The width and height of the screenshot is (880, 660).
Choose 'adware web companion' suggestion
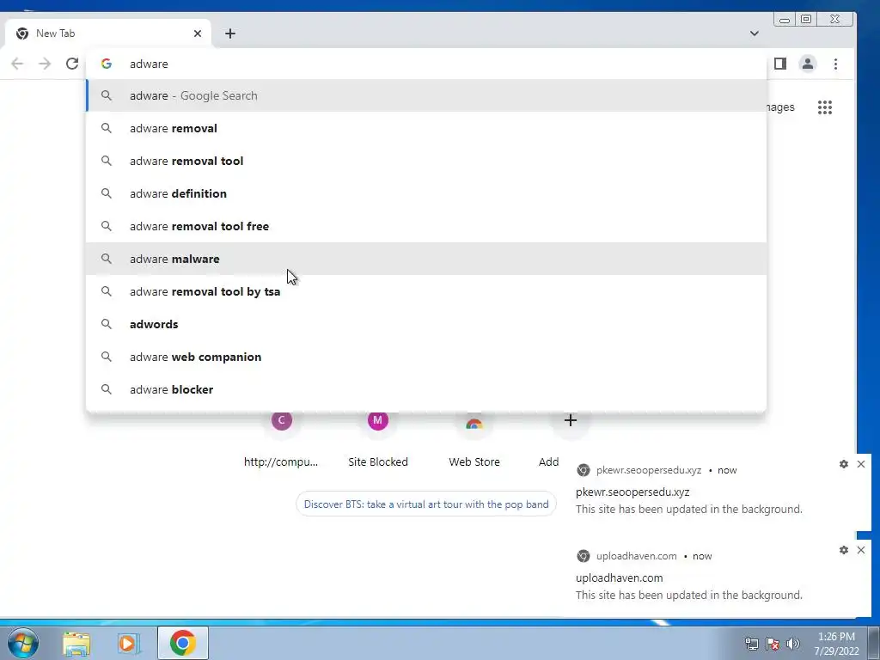[426, 357]
